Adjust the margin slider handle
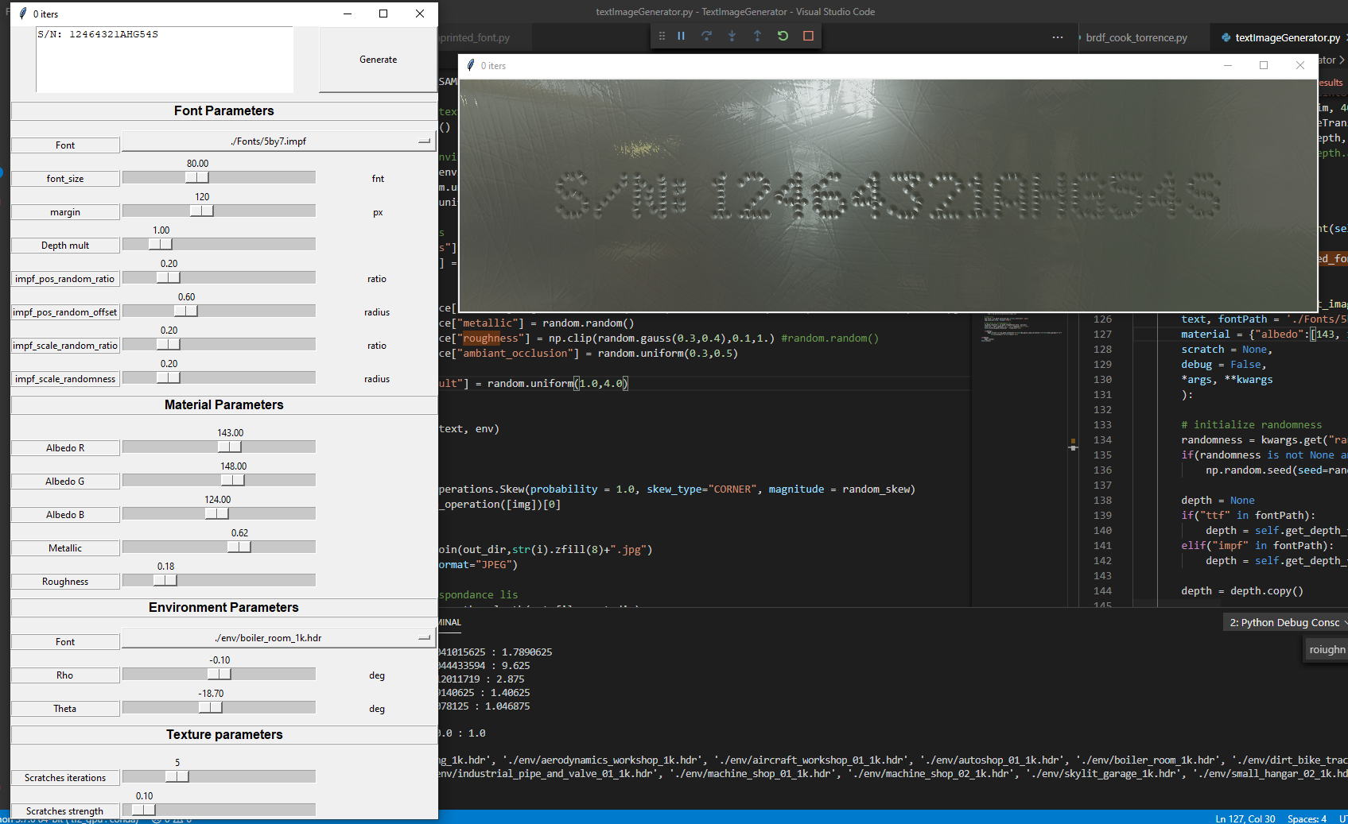The width and height of the screenshot is (1348, 824). (x=202, y=211)
